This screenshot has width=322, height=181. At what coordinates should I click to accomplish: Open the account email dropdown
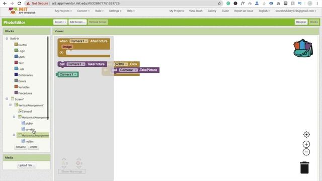tap(296, 11)
